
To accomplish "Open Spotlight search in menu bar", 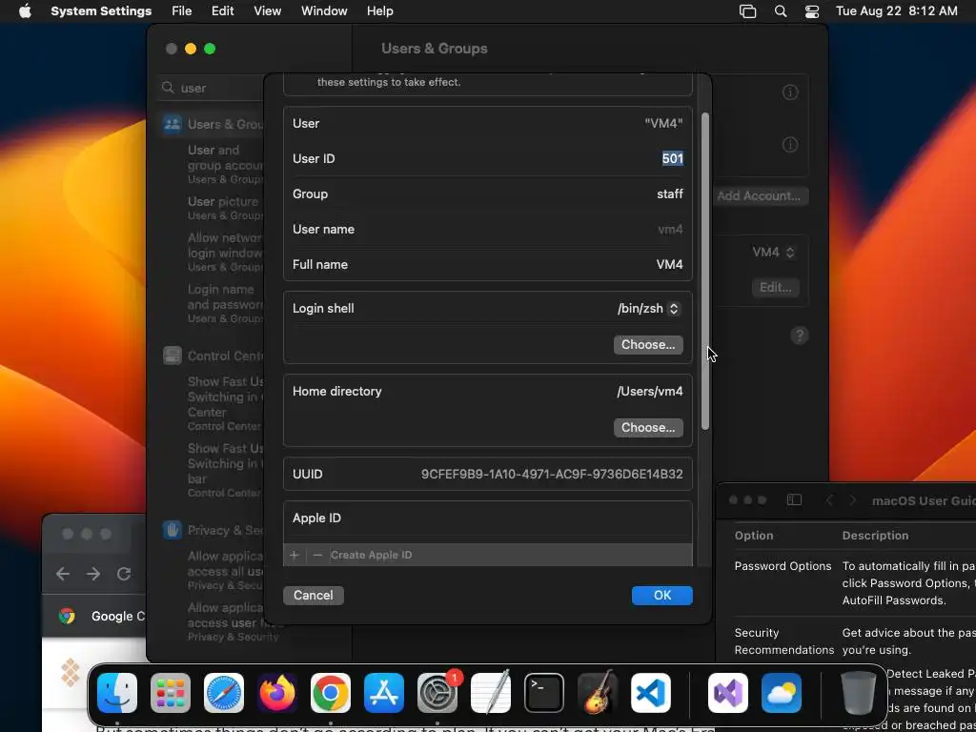I will (781, 11).
